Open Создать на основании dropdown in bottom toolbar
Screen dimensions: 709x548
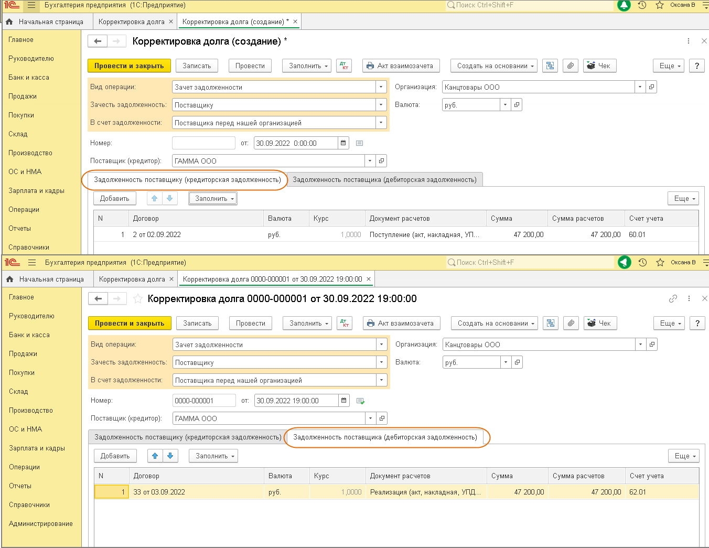tap(494, 324)
